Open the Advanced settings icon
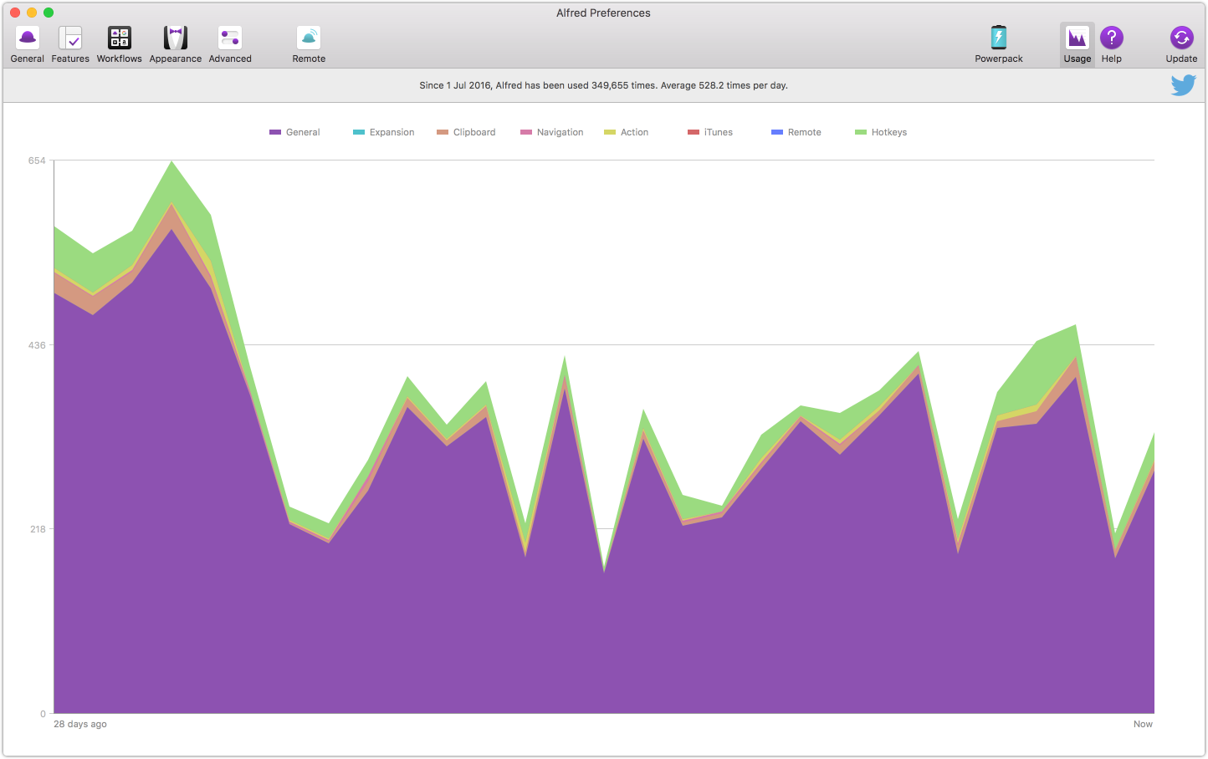The height and width of the screenshot is (759, 1208). coord(230,38)
